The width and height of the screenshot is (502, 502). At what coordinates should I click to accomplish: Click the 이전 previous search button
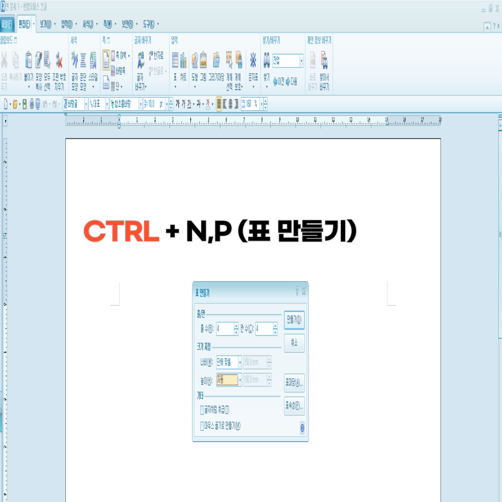(279, 82)
